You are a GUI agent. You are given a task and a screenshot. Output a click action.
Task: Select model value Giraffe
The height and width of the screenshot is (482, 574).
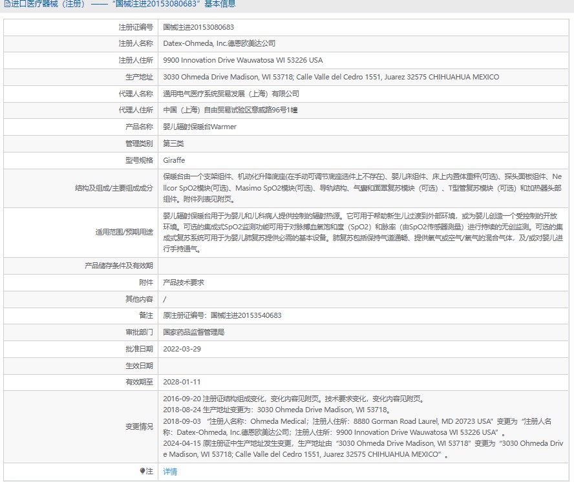pos(174,160)
